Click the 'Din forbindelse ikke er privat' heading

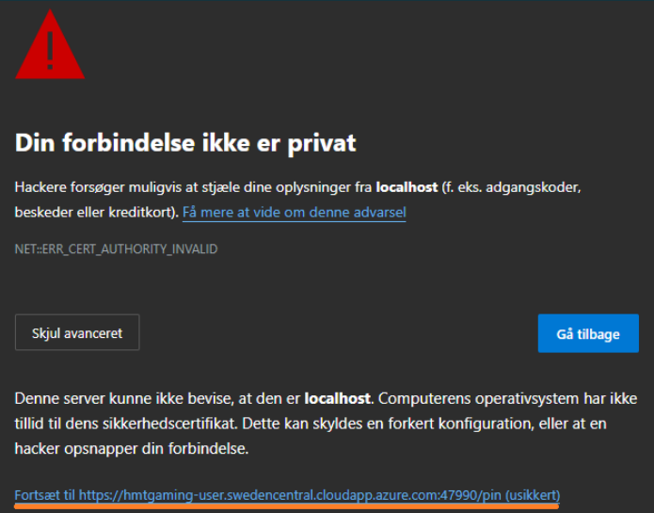click(x=185, y=143)
